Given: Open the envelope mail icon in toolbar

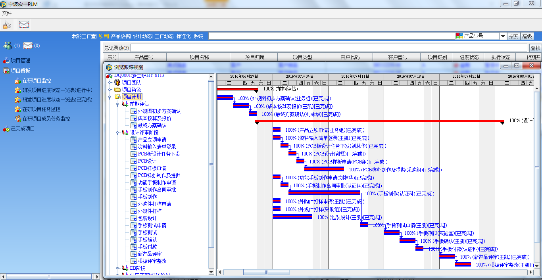Looking at the screenshot, I should tap(24, 25).
